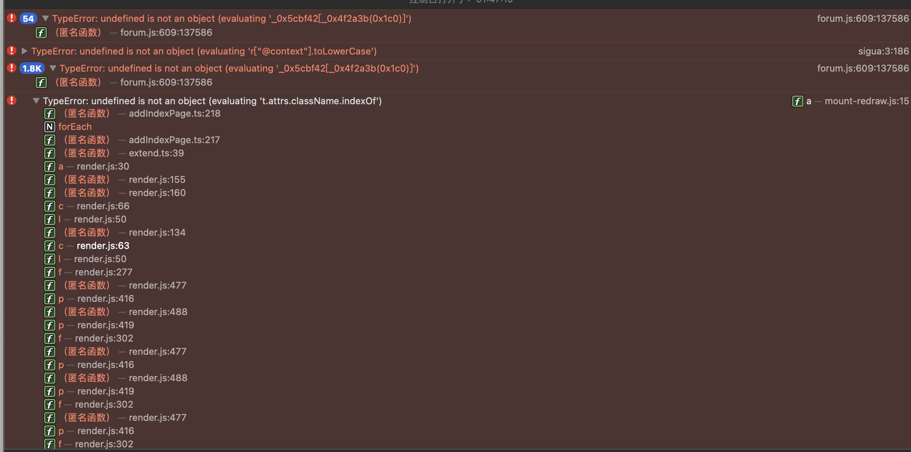911x452 pixels.
Task: Click the error icon beside the className.indexOf TypeError
Action: tap(12, 101)
